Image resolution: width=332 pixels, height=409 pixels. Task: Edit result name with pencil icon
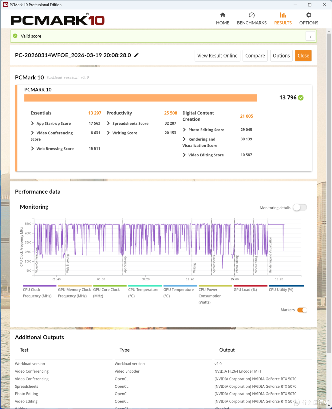tap(136, 55)
